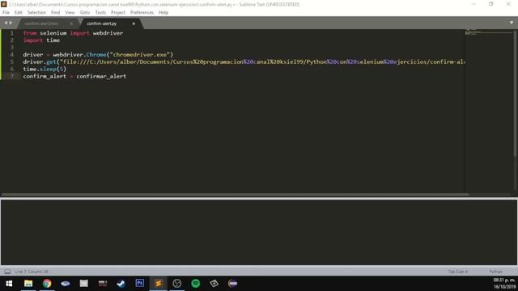Screen dimensions: 518x291
Task: Click 'sleep' on line 6
Action: coord(48,69)
